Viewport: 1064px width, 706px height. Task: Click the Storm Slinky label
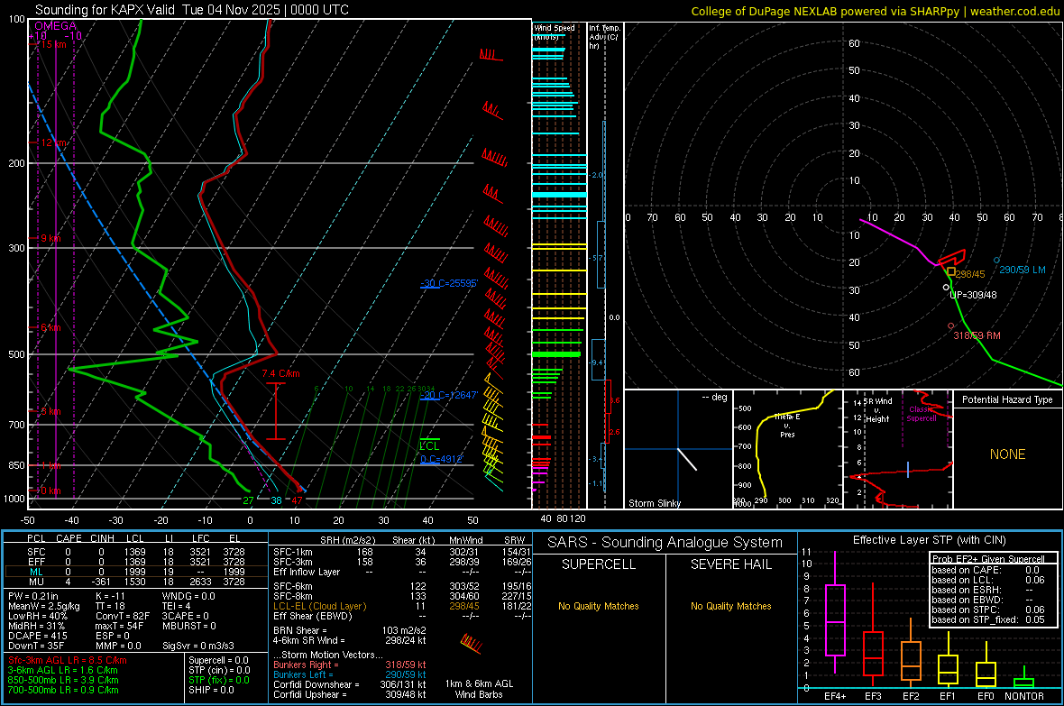654,503
